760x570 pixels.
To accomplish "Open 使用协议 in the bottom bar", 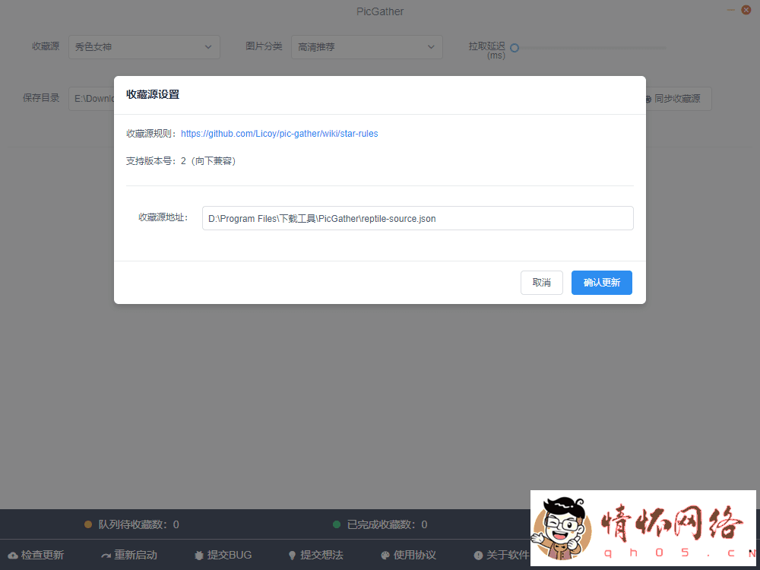I will tap(409, 555).
